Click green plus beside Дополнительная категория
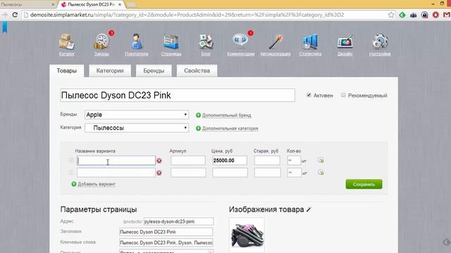This screenshot has height=253, width=451. pos(198,128)
